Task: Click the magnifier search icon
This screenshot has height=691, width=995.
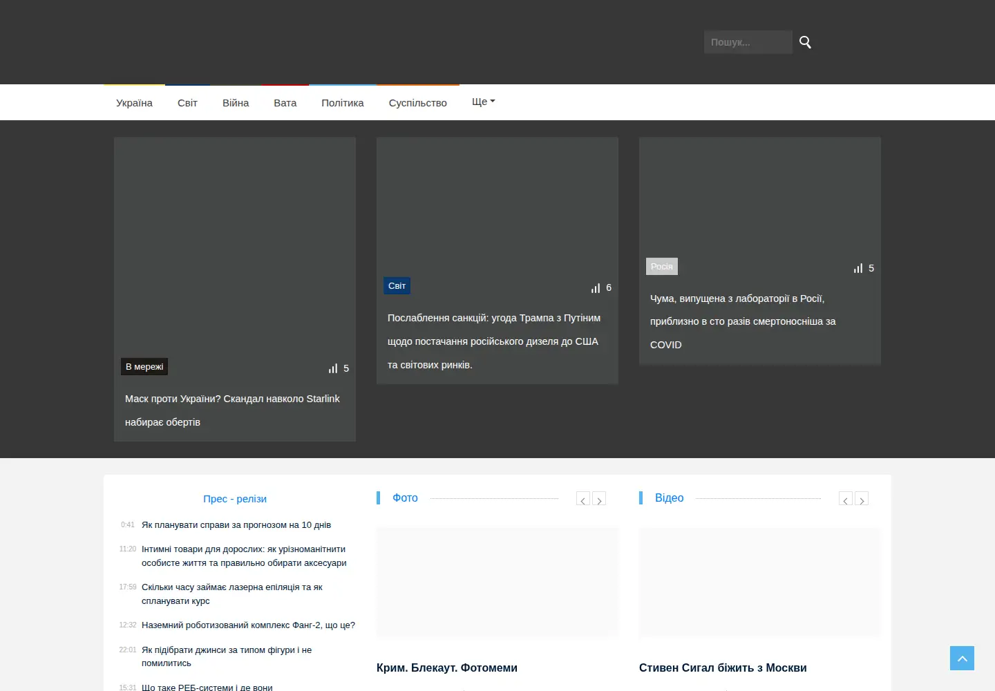Action: [805, 42]
